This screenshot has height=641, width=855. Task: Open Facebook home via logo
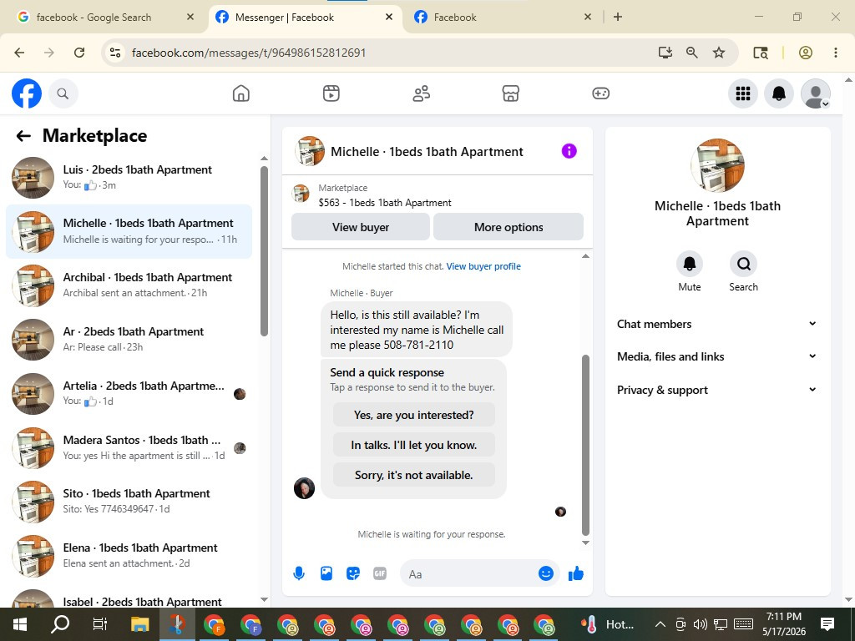27,93
